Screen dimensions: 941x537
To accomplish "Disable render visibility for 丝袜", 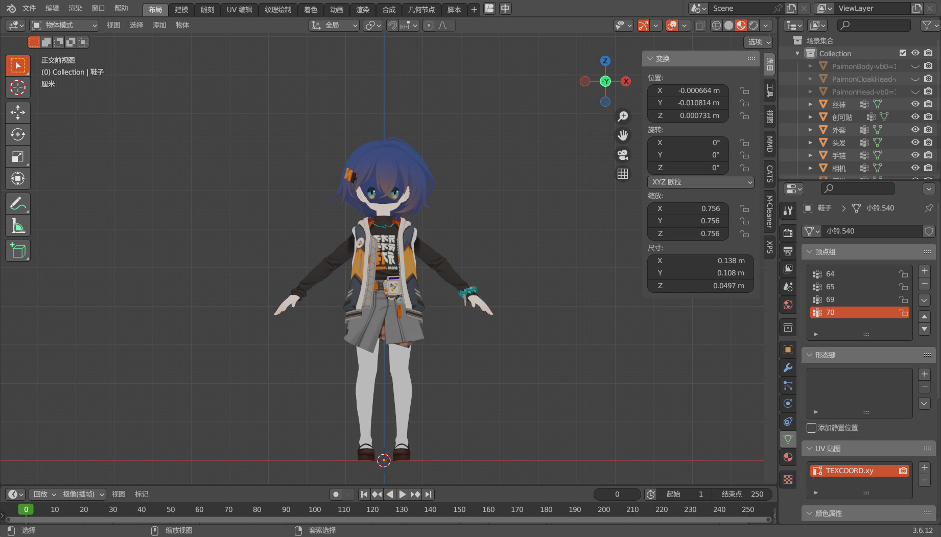I will tap(928, 104).
